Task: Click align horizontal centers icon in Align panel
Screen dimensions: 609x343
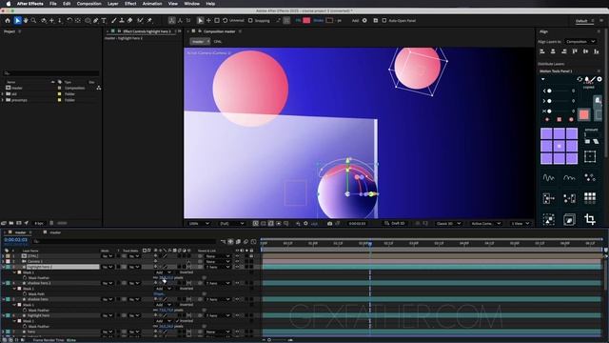Action: (553, 51)
